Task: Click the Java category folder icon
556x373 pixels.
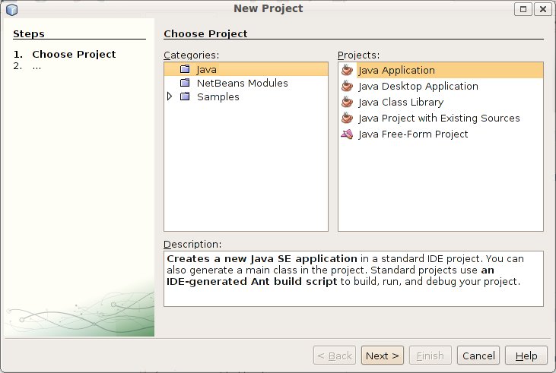Action: 184,70
